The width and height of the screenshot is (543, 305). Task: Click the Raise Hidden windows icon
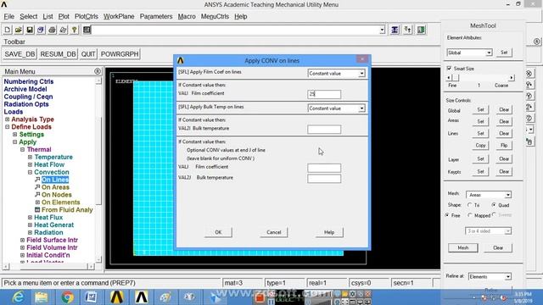pos(395,30)
